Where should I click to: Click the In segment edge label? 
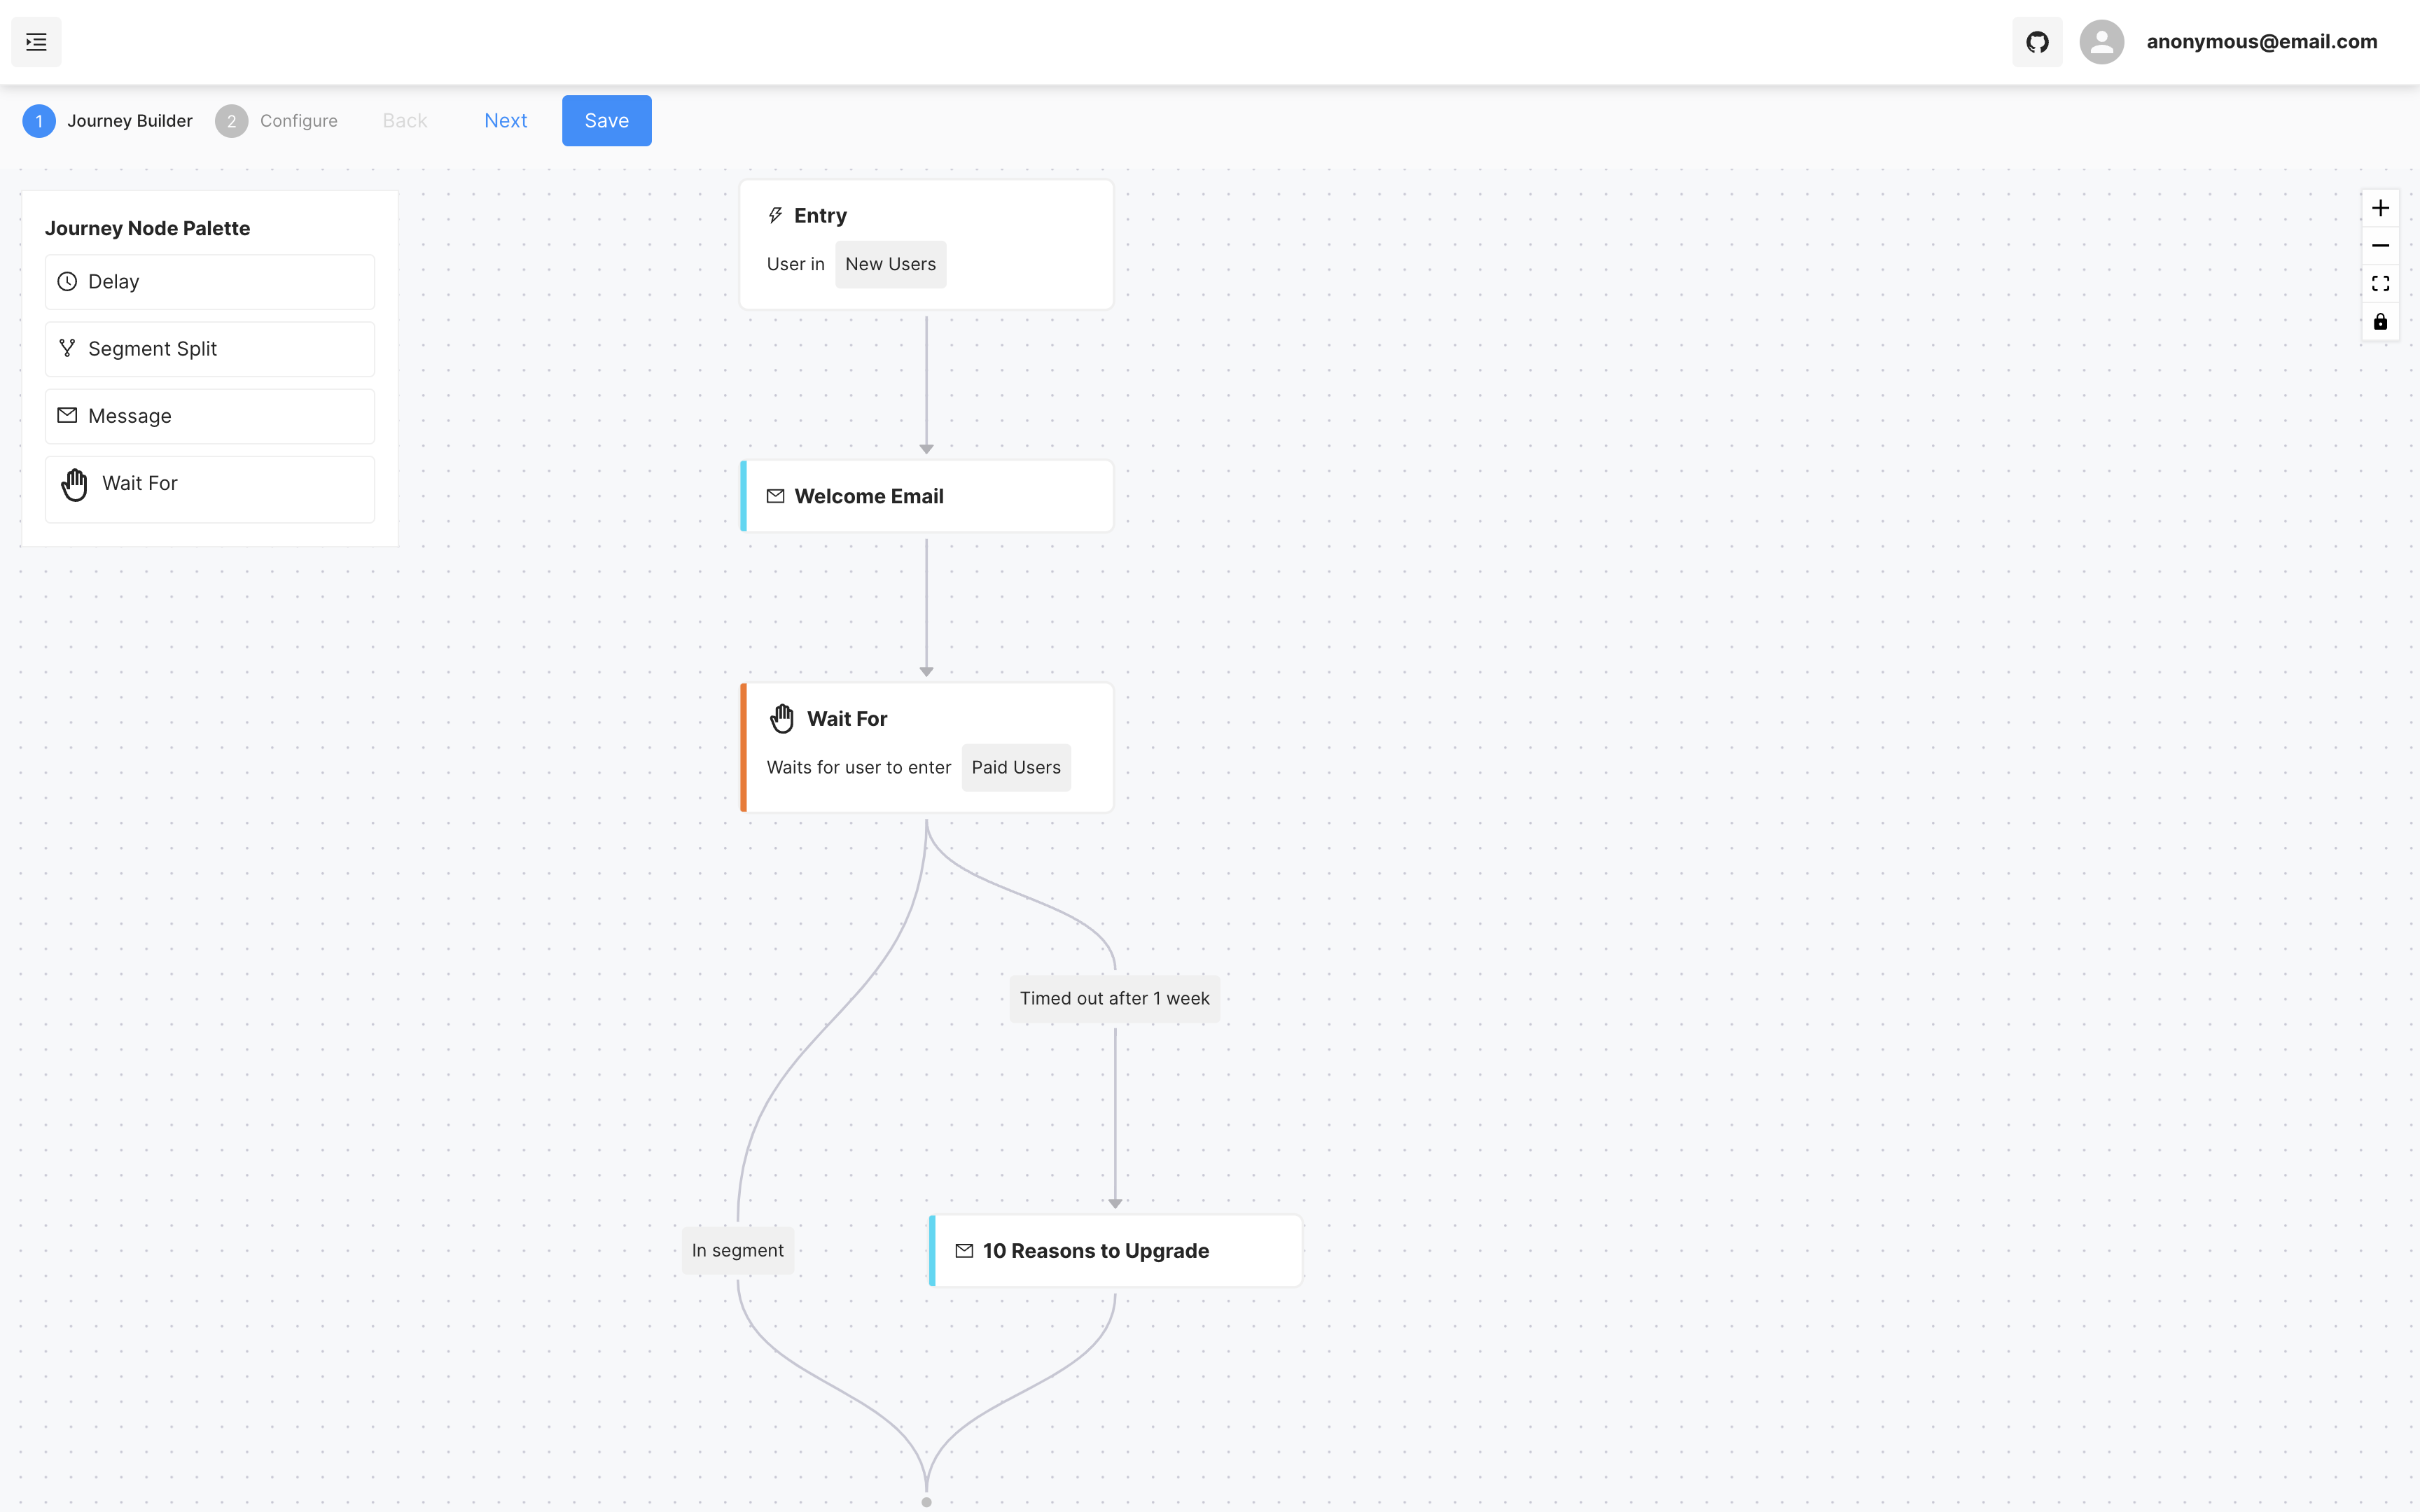[x=737, y=1251]
